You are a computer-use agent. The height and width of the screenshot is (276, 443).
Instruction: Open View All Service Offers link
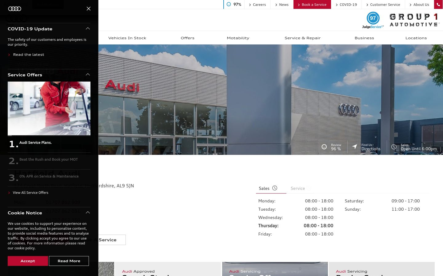pyautogui.click(x=30, y=193)
